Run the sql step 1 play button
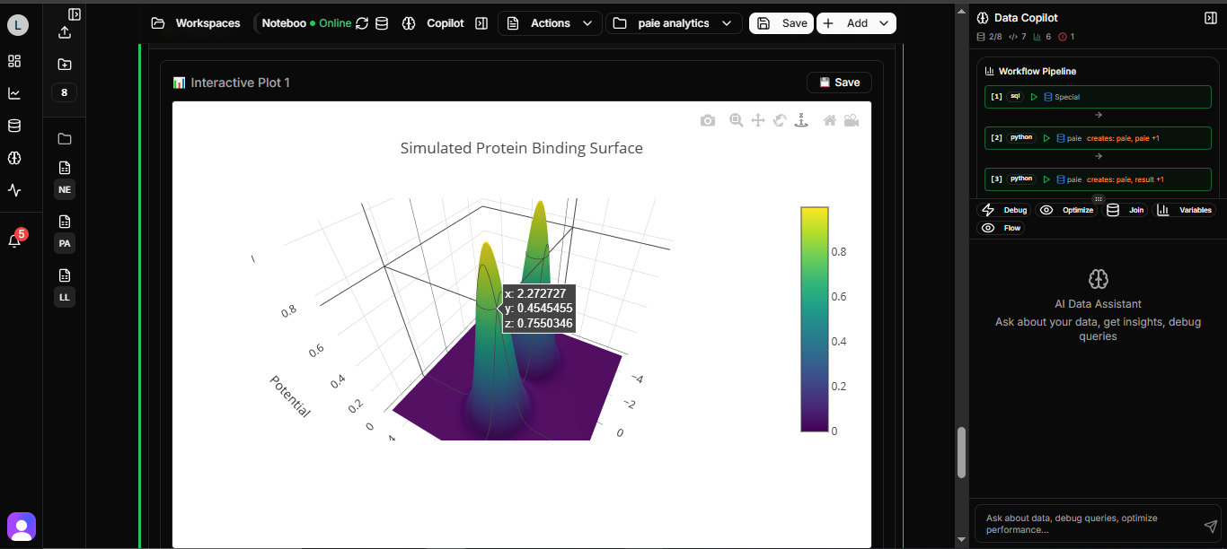1227x549 pixels. (1034, 97)
